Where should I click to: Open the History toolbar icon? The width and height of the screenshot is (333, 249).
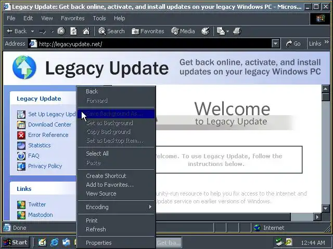(206, 31)
